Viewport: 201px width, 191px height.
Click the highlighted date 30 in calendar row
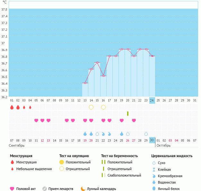coord(152,140)
